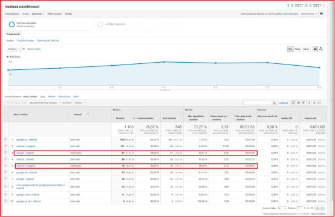Select the performance bar view icon
This screenshot has height=217, width=335.
(x=304, y=103)
